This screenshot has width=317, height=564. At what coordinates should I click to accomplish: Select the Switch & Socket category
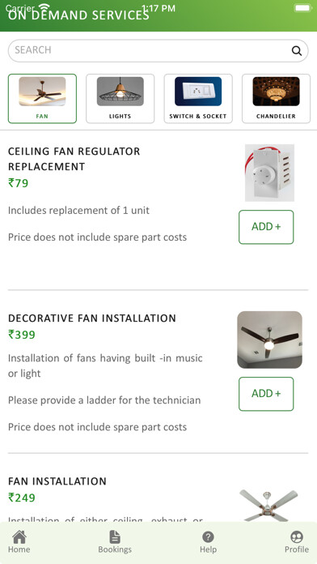[198, 99]
